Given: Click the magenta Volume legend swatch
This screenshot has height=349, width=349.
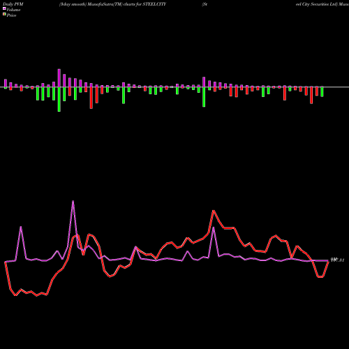Looking at the screenshot, I should pyautogui.click(x=4, y=9).
